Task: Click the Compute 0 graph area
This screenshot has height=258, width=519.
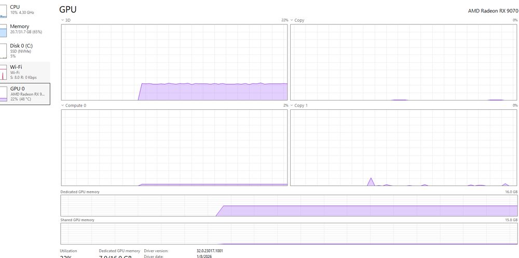Action: [174, 148]
